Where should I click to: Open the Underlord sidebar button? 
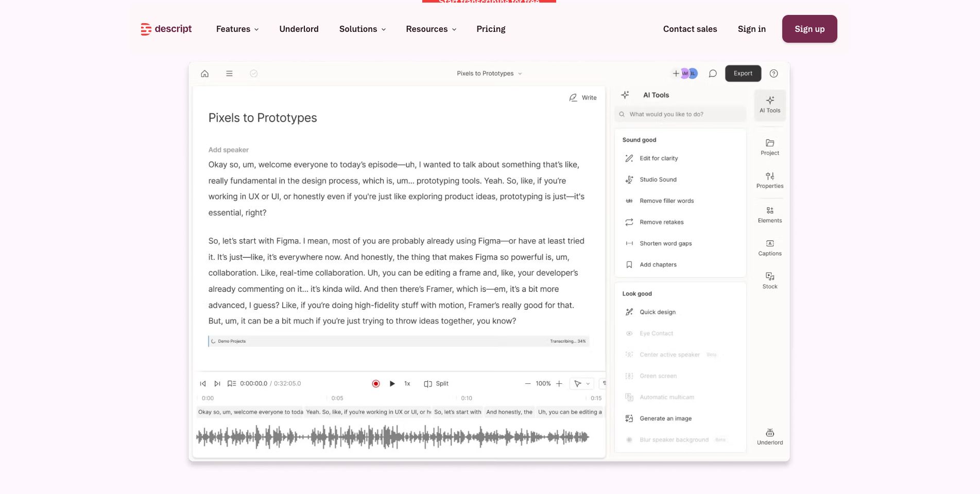pos(770,437)
